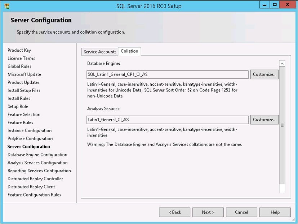Viewport: 298px width, 224px height.
Task: Switch to the Service Accounts tab
Action: (100, 52)
